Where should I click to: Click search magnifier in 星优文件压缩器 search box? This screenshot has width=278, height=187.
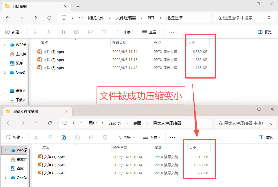pyautogui.click(x=270, y=123)
